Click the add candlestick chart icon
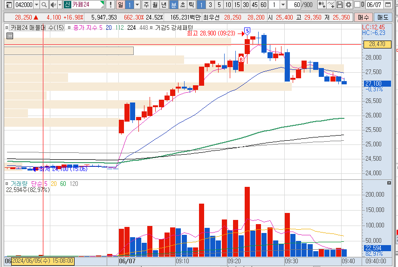 coord(322,5)
